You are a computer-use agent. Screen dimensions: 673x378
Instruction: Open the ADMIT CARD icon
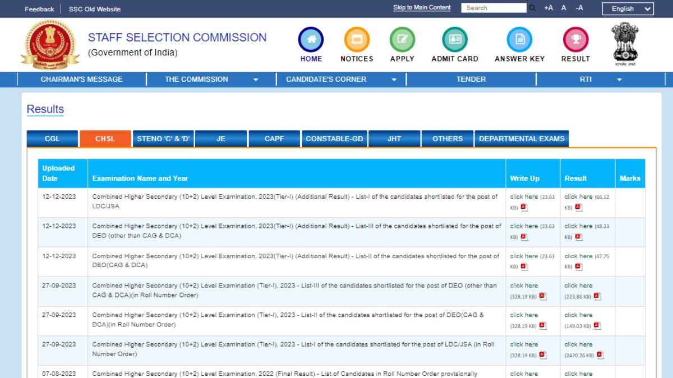pyautogui.click(x=454, y=40)
